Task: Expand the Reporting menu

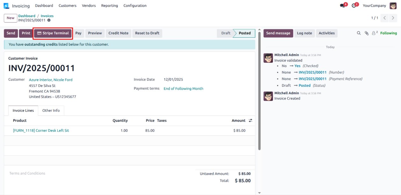Action: (109, 6)
